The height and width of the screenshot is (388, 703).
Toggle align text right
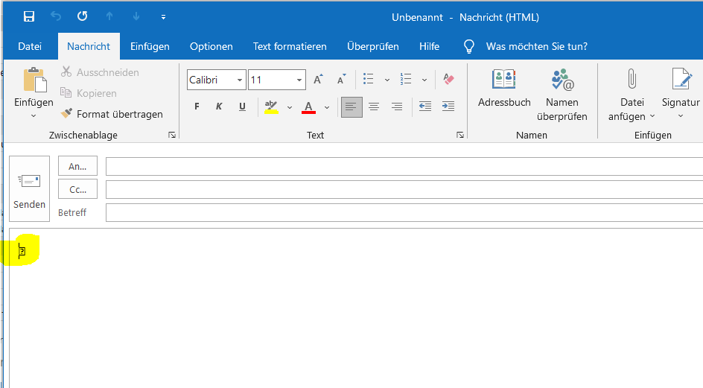click(x=397, y=106)
